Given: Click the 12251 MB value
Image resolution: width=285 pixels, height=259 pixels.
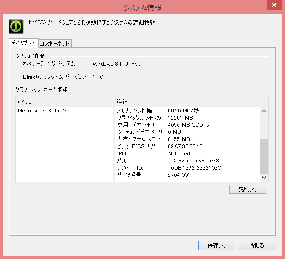Looking at the screenshot, I should click(180, 118).
